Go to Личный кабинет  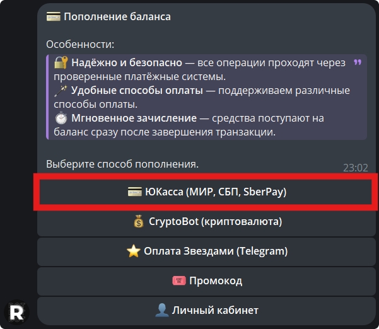pos(206,310)
